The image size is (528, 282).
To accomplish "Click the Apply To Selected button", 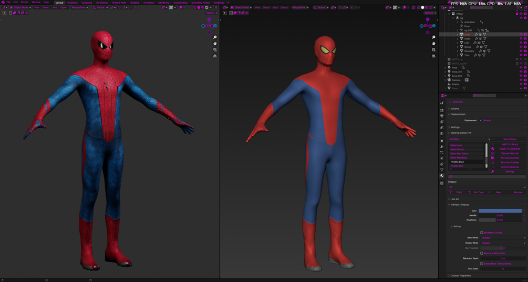I will 509,149.
